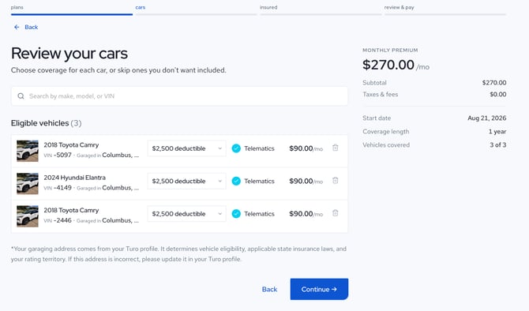Toggle Telematics check for Camry VIN -2446
Image resolution: width=529 pixels, height=311 pixels.
point(236,214)
